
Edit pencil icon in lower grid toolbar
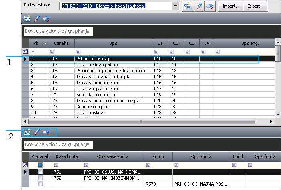pos(37,132)
